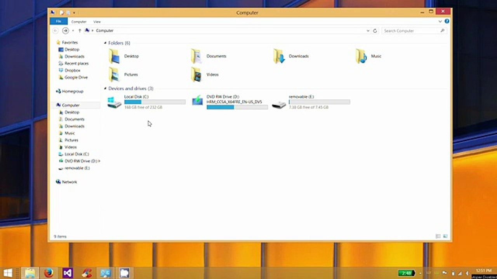
Task: Launch Visual Studio from the taskbar
Action: 68,273
